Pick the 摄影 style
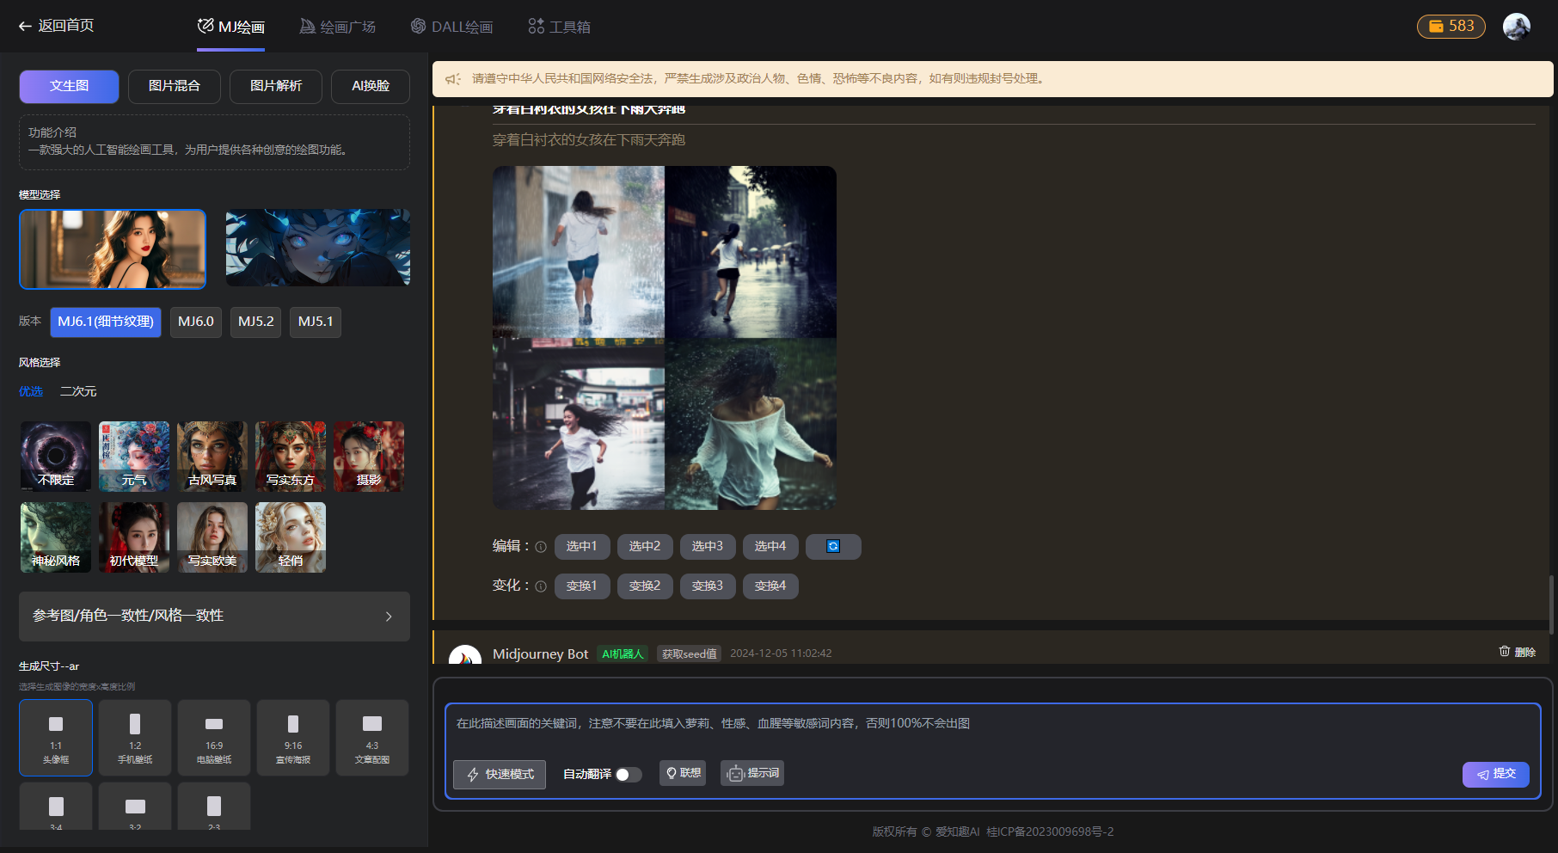This screenshot has width=1558, height=853. click(x=369, y=457)
